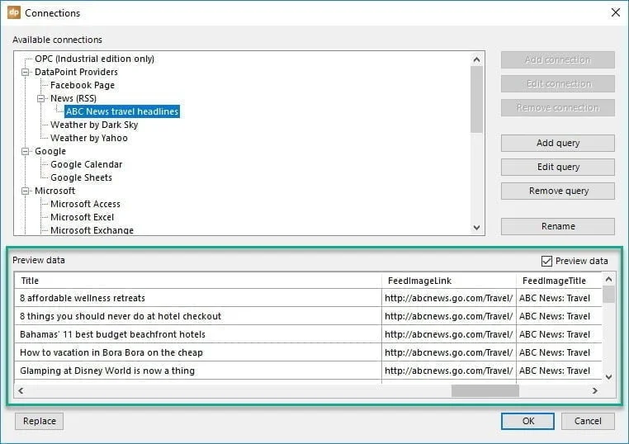Image resolution: width=629 pixels, height=444 pixels.
Task: Confirm with the OK button
Action: point(528,421)
